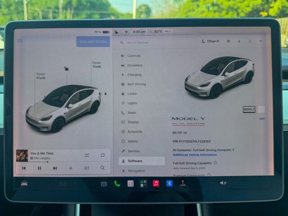Unmute the volume speaker icon

(223, 183)
